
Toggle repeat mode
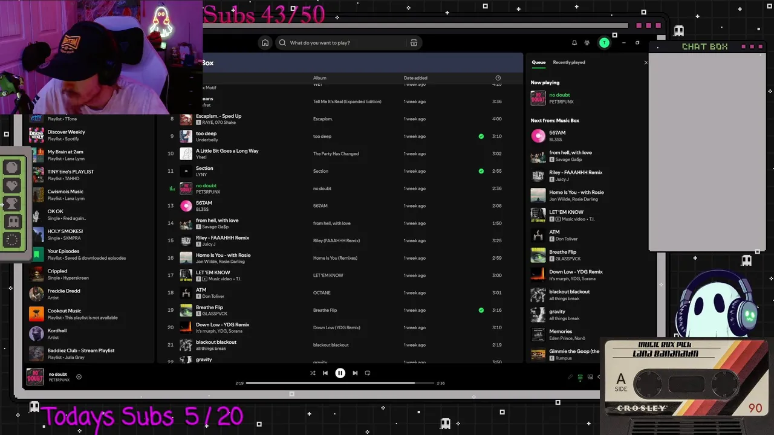[368, 373]
